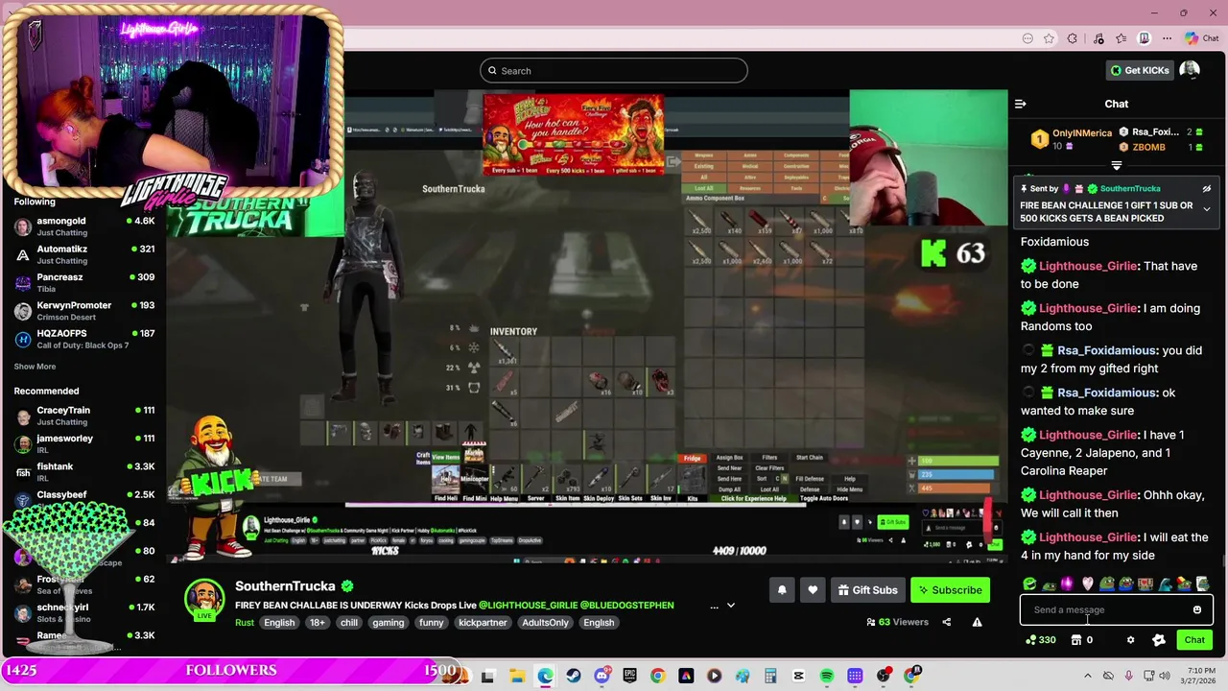This screenshot has height=691, width=1228.
Task: Click ZBOMB in the gifter leaderboard
Action: (x=1149, y=147)
